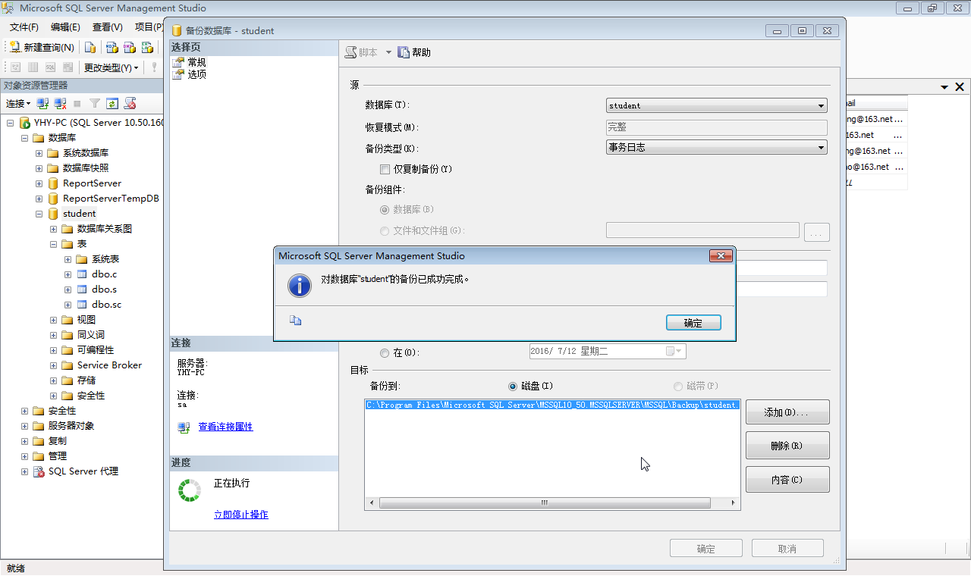Click the Disconnect server icon
971x576 pixels.
coord(60,103)
